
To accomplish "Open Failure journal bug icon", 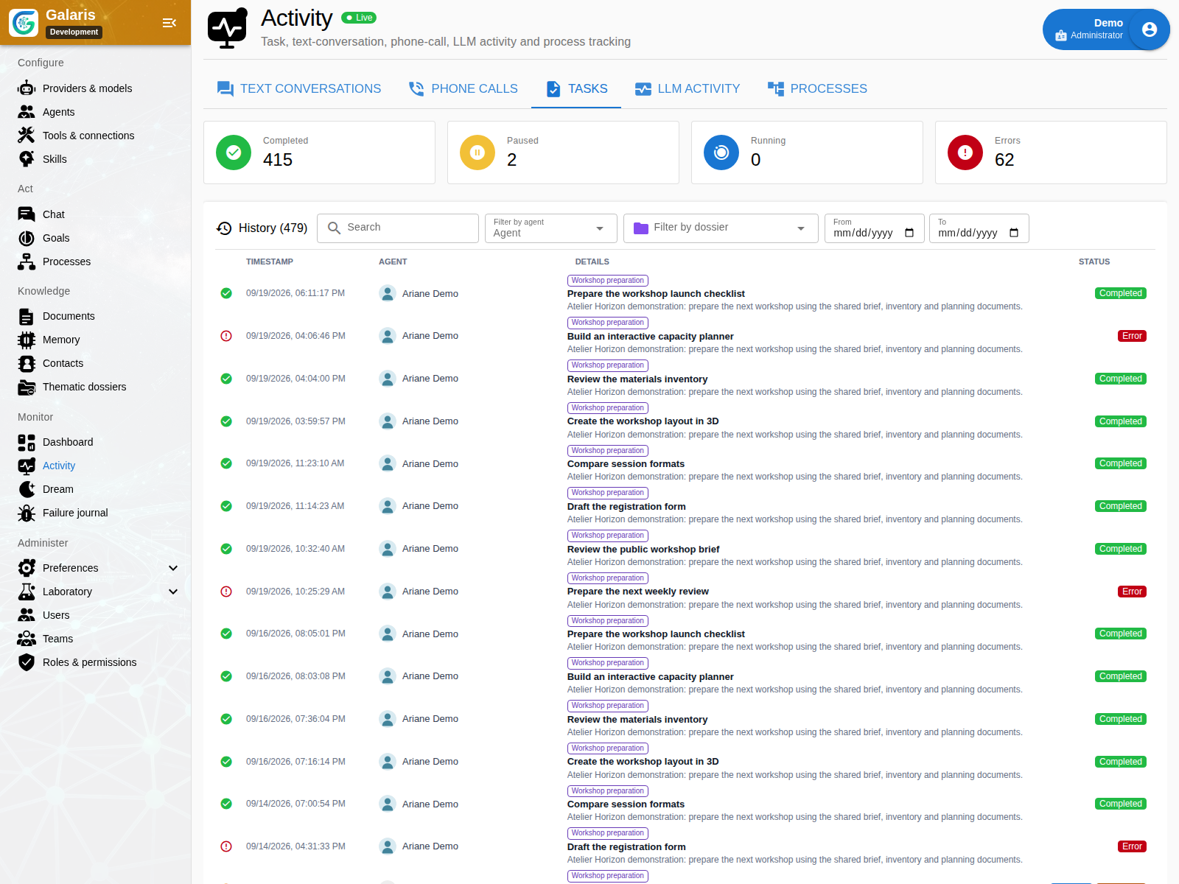I will point(27,513).
